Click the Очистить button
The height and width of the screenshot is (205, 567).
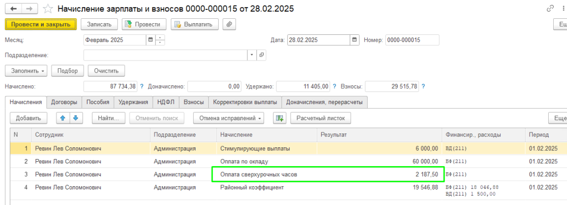point(106,71)
